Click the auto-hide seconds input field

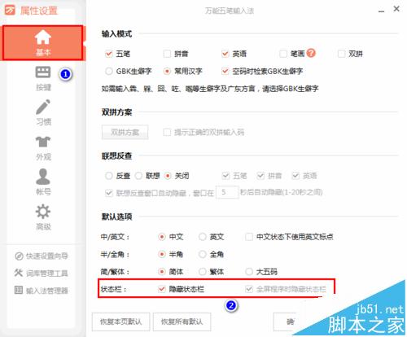(x=227, y=192)
